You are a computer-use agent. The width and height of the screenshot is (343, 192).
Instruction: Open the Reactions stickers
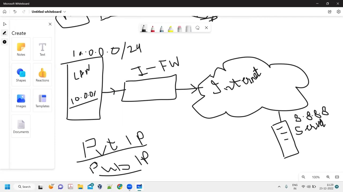pos(42,75)
